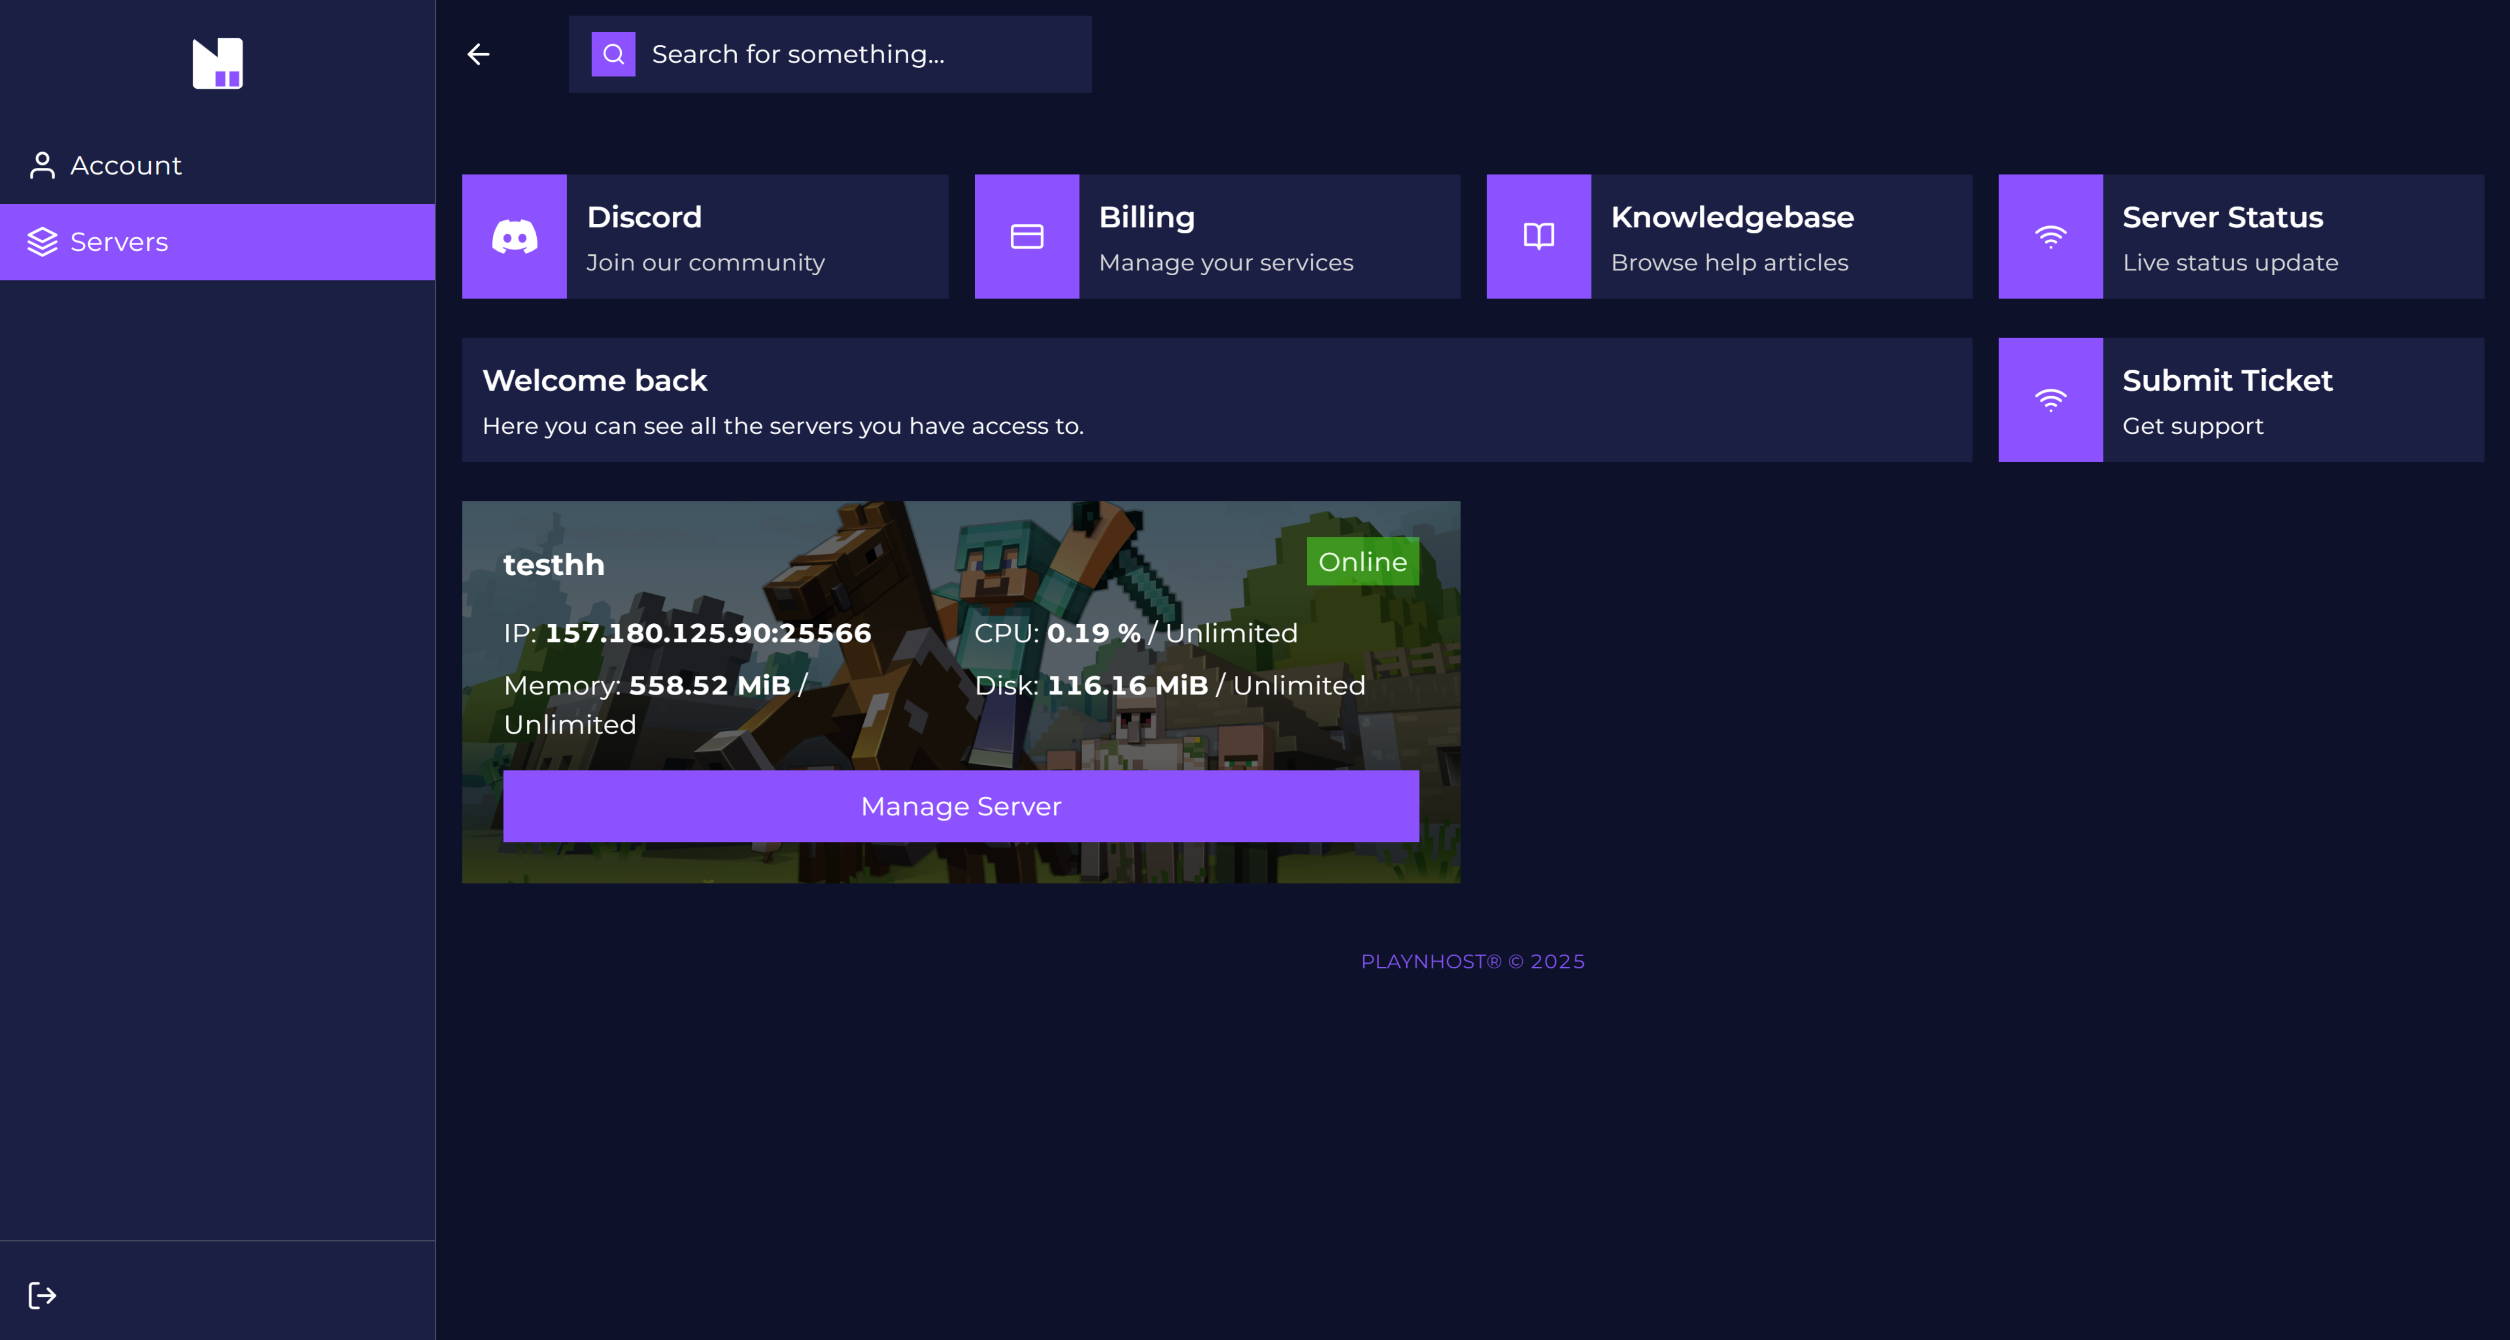Click the Billing credit card icon
Screen dimensions: 2510x1340
pos(1027,237)
